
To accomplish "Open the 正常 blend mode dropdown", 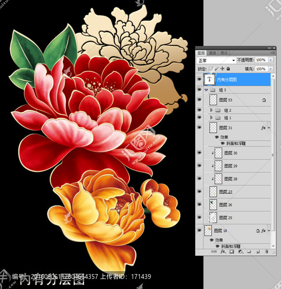I will point(216,60).
